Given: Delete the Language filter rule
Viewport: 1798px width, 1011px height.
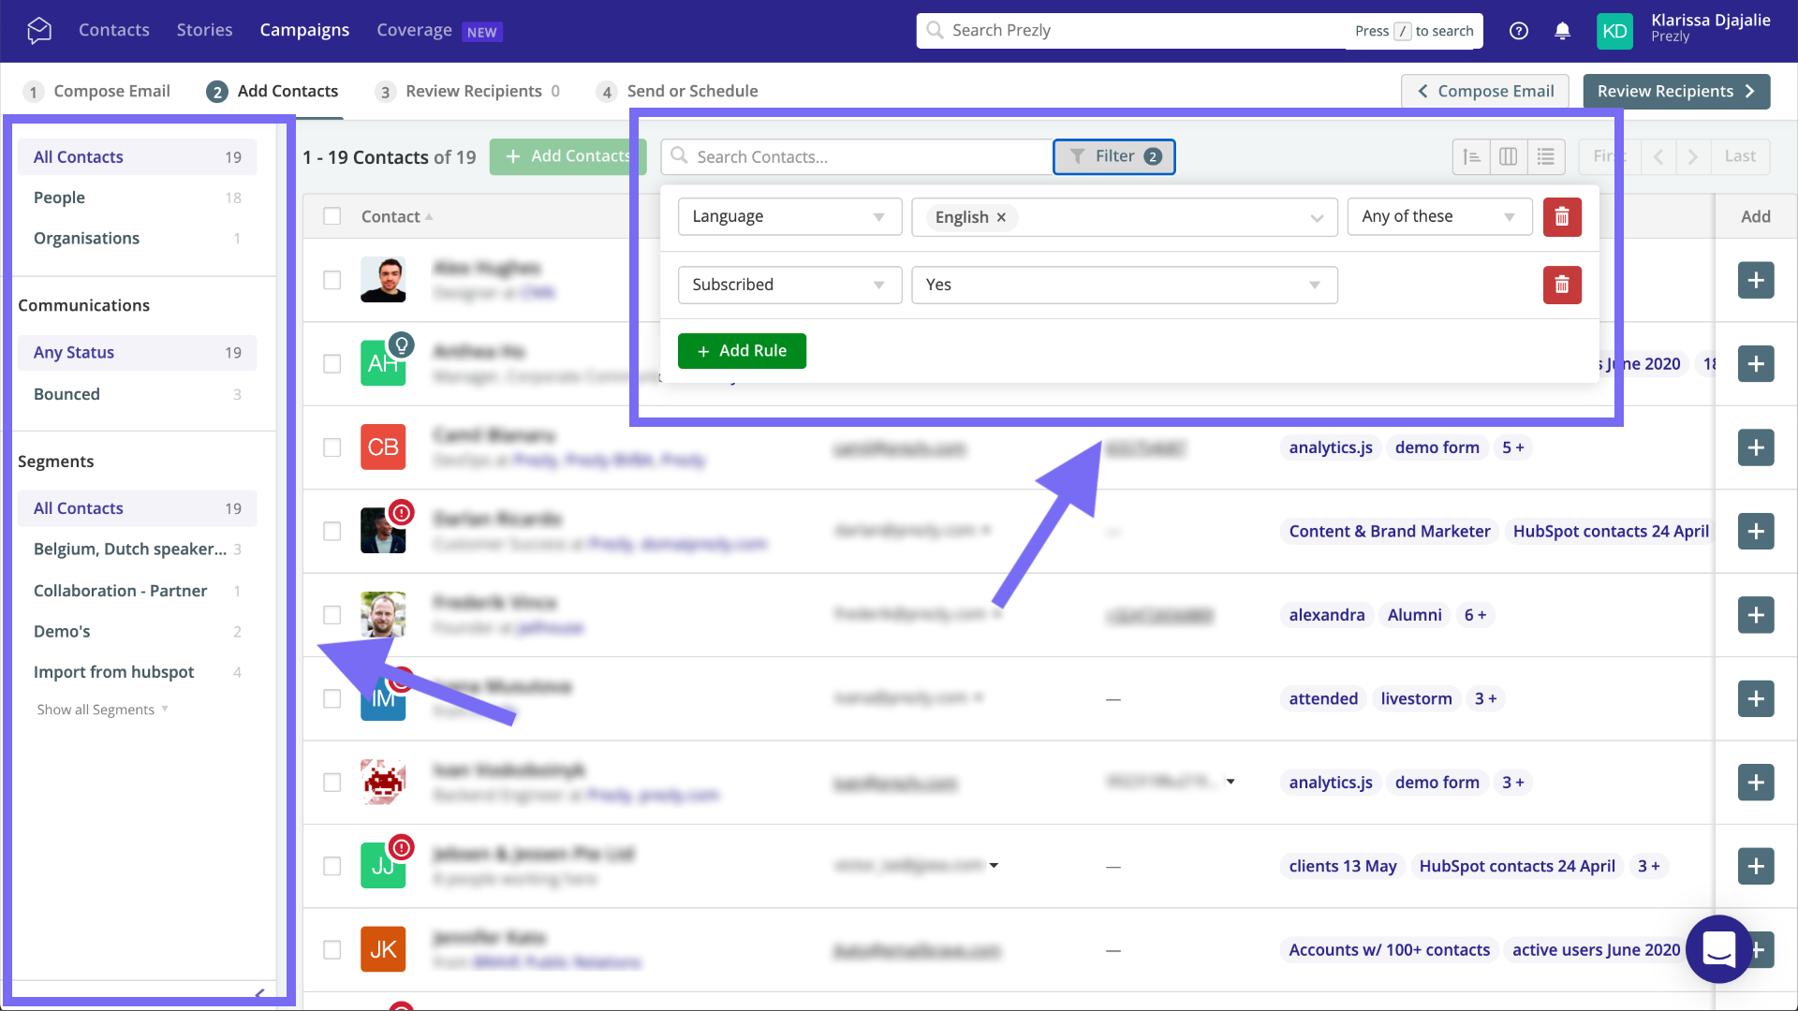Looking at the screenshot, I should click(1562, 217).
